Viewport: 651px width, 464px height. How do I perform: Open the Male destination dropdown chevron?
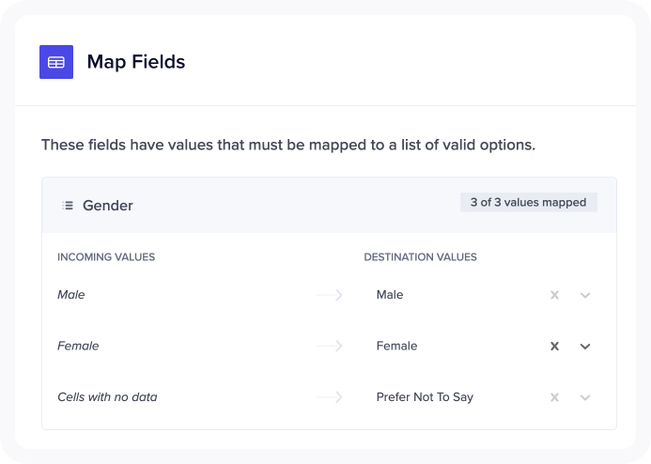[585, 295]
